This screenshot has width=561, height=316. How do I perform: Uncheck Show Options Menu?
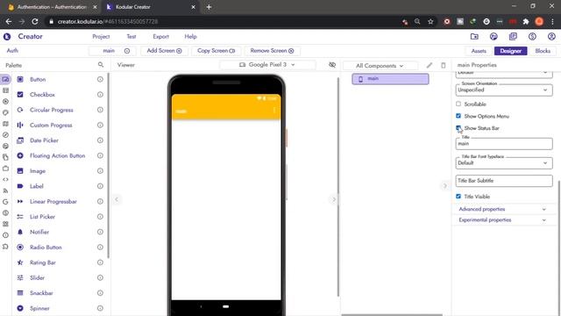pos(458,116)
